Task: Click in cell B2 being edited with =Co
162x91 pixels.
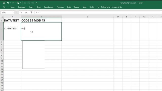Action: 41,31
